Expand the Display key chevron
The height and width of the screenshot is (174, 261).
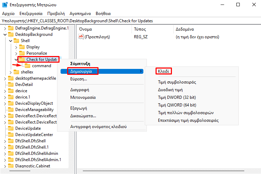[16, 47]
